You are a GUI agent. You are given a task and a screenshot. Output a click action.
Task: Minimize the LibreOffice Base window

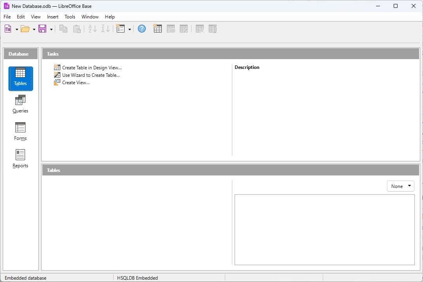[x=378, y=6]
